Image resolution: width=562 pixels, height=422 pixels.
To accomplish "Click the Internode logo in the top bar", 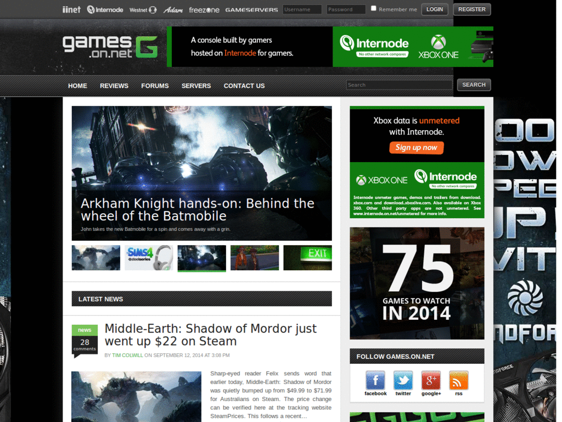I will pyautogui.click(x=105, y=9).
